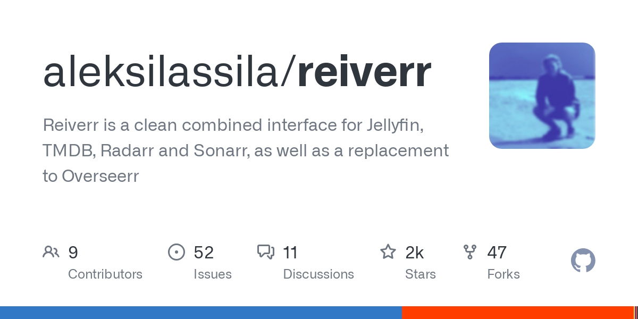The width and height of the screenshot is (638, 319).
Task: Click the "Stars" label
Action: (x=421, y=274)
